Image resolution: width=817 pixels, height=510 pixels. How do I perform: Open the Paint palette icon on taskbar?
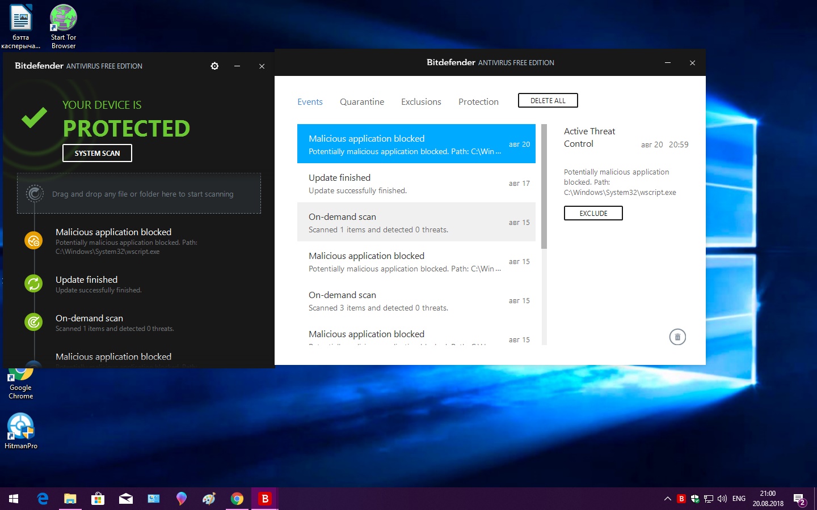(x=209, y=499)
